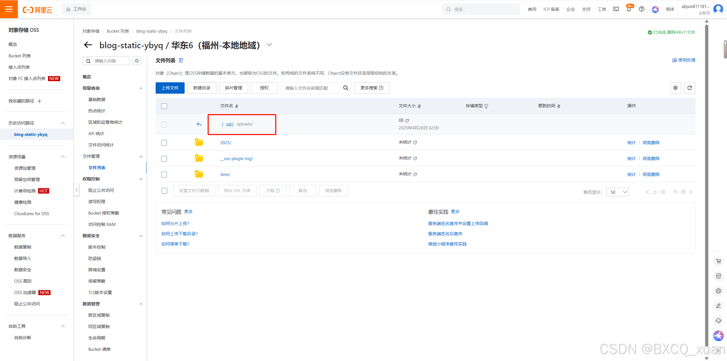Open the Cloud Shell terminal icon
Image resolution: width=727 pixels, height=361 pixels.
pos(616,9)
